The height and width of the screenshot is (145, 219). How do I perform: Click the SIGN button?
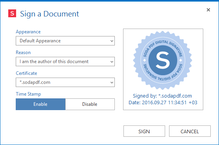(144, 131)
